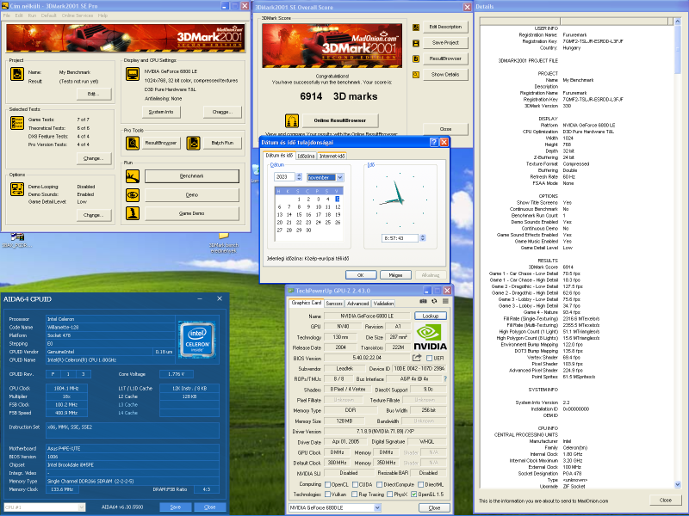Image resolution: width=689 pixels, height=516 pixels.
Task: Click the BIOS export share icon in GPU-Z
Action: click(x=416, y=358)
